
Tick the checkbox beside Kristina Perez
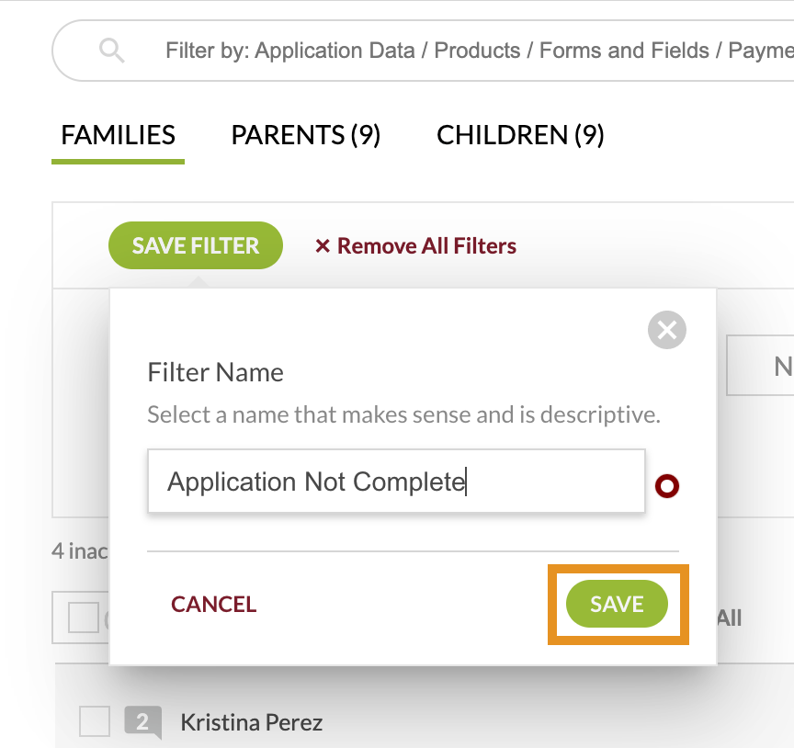94,721
